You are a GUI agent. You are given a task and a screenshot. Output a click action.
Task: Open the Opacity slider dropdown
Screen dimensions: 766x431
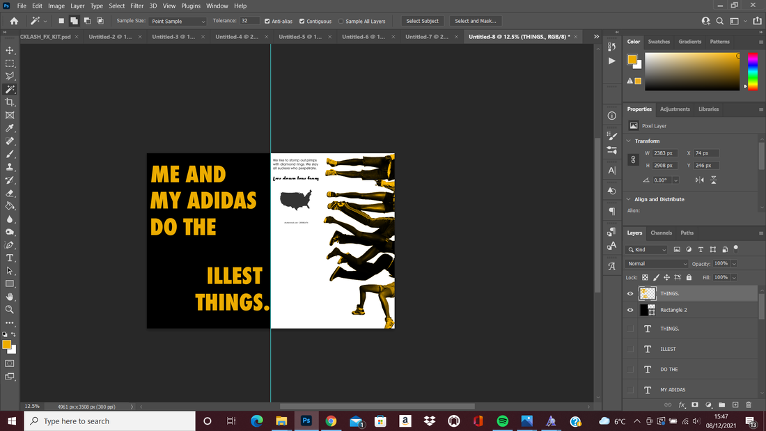734,264
